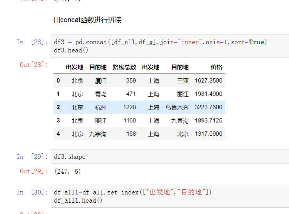
Task: Click the first 出发地 column header
Action: click(75, 67)
